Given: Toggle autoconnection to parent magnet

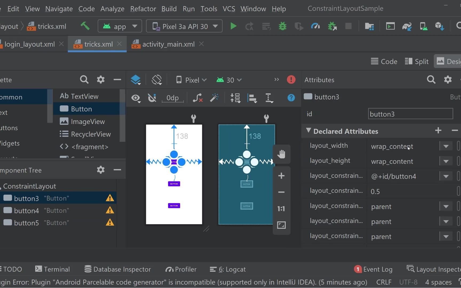Looking at the screenshot, I should coord(152,98).
